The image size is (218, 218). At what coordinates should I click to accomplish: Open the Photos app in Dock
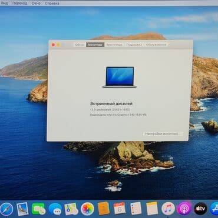[x=87, y=209]
